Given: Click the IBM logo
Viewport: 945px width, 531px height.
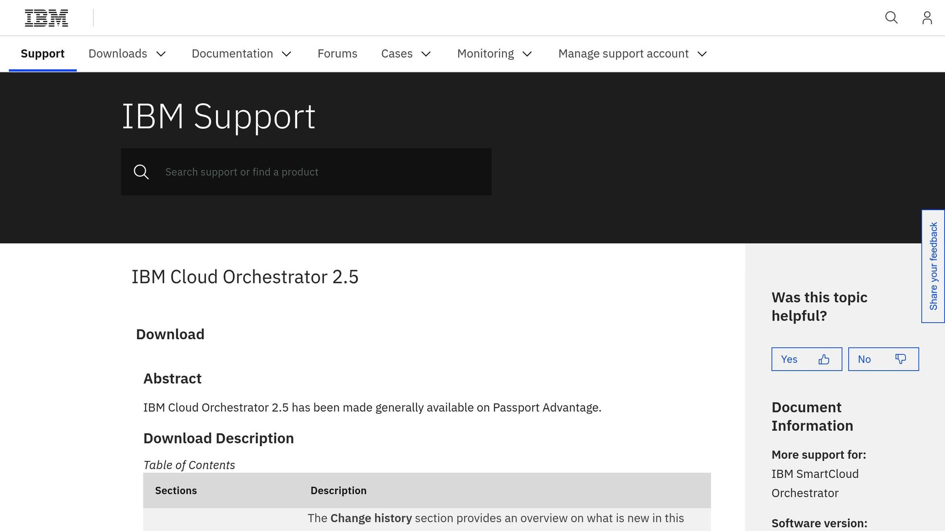Looking at the screenshot, I should (46, 18).
